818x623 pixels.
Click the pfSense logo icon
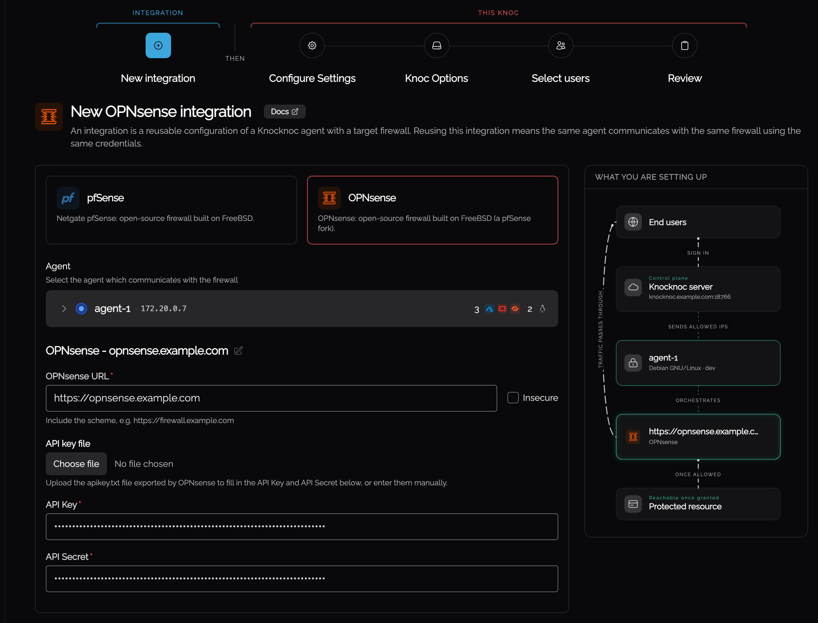coord(68,198)
